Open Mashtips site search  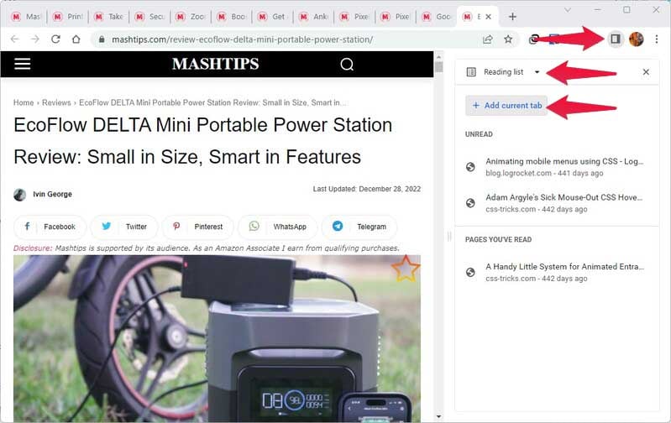tap(347, 64)
